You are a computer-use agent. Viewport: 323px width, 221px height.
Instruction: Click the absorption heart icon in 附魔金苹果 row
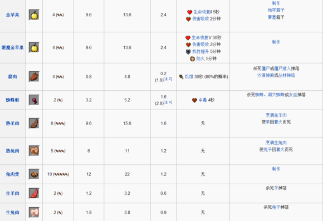(188, 45)
